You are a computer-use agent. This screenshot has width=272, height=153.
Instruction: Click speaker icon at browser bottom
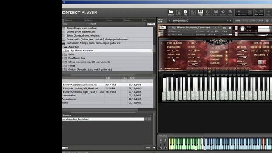click(x=154, y=147)
